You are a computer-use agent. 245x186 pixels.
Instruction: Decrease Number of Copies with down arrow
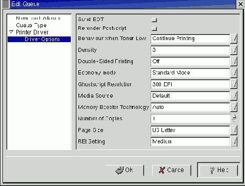(234, 121)
